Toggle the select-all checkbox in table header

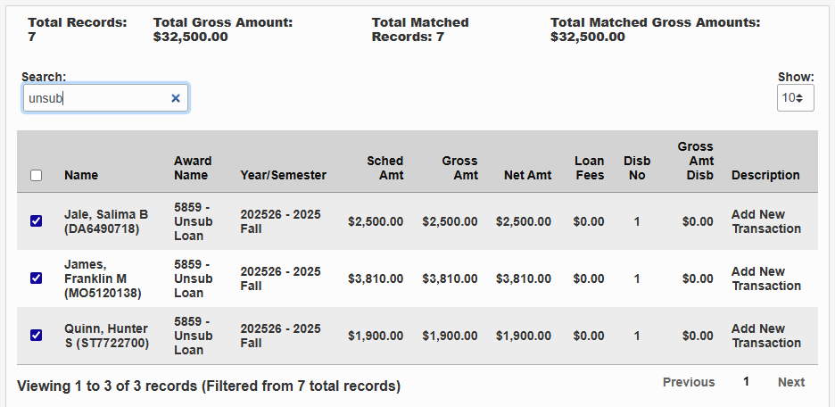[x=37, y=176]
